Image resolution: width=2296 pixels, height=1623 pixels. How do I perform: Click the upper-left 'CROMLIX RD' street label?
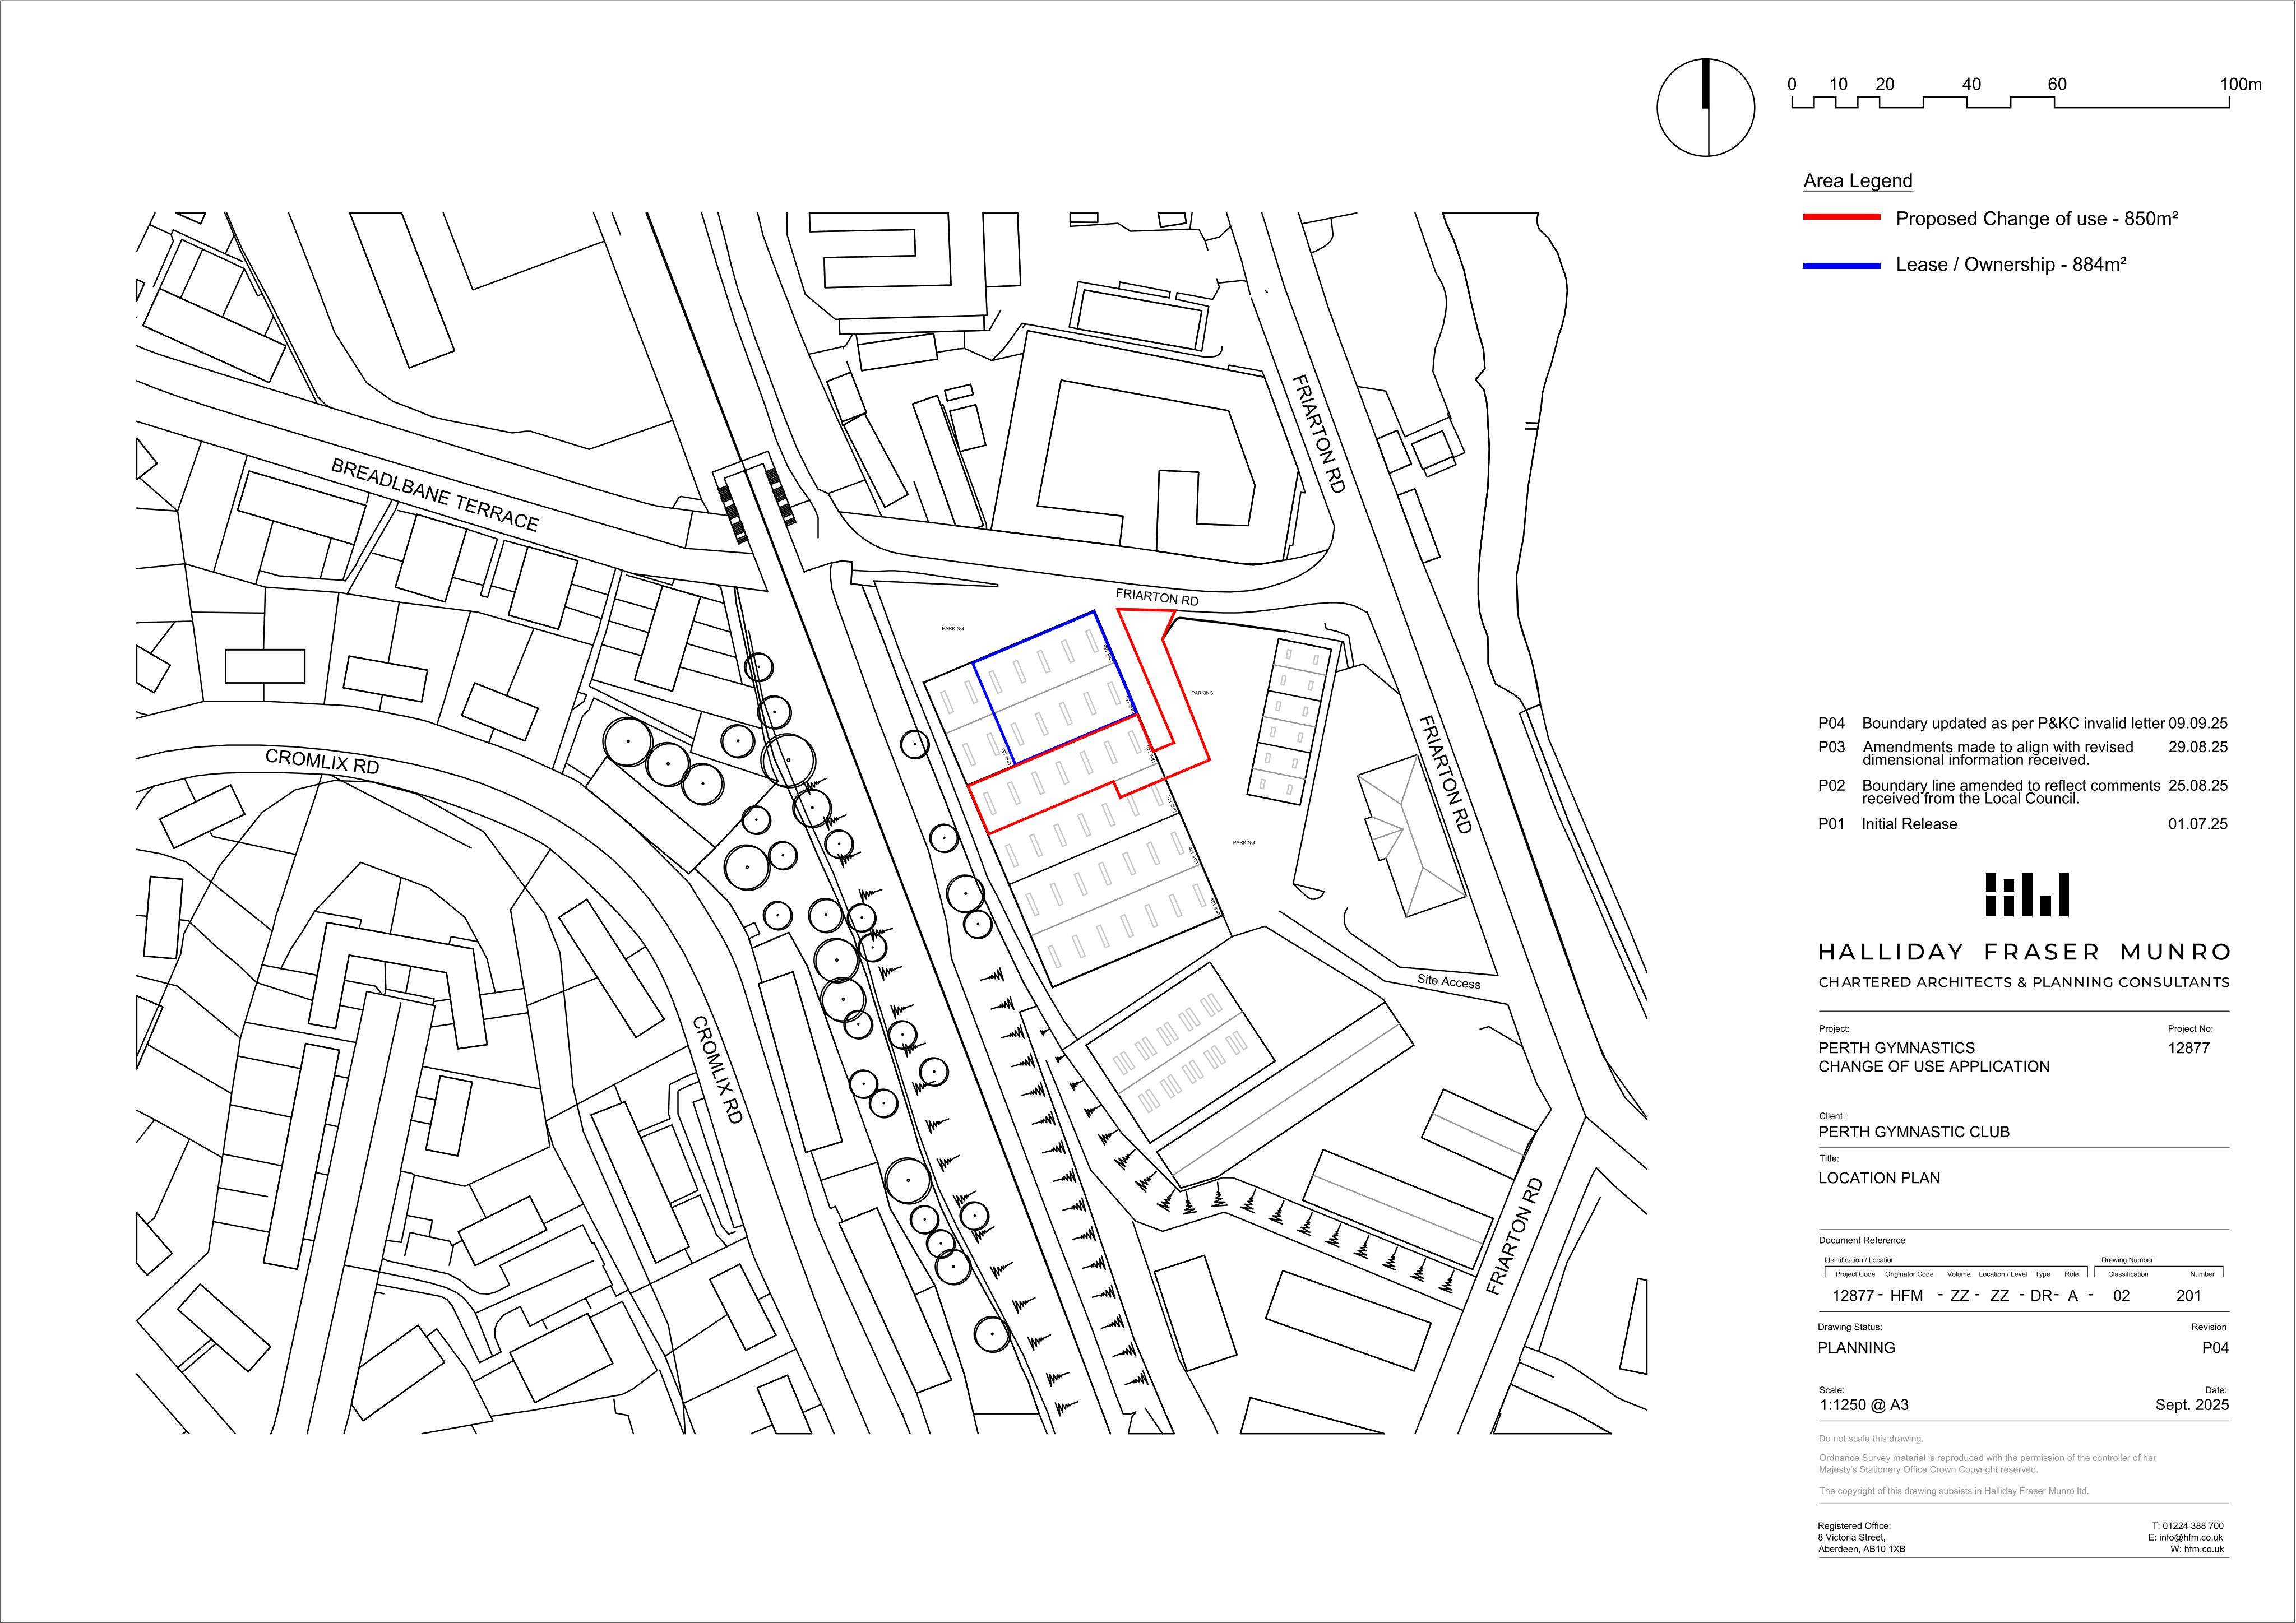click(x=322, y=761)
